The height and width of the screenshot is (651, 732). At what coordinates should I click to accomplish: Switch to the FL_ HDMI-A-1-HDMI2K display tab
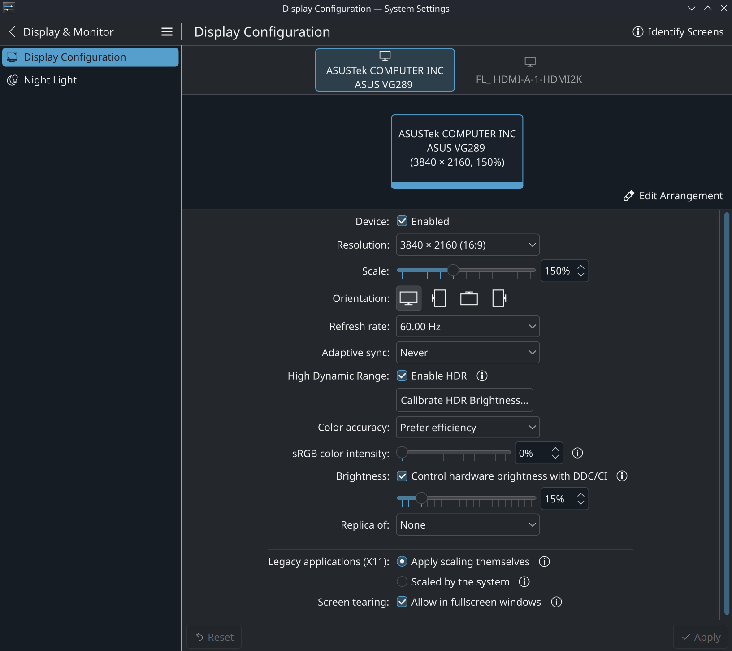pyautogui.click(x=529, y=71)
